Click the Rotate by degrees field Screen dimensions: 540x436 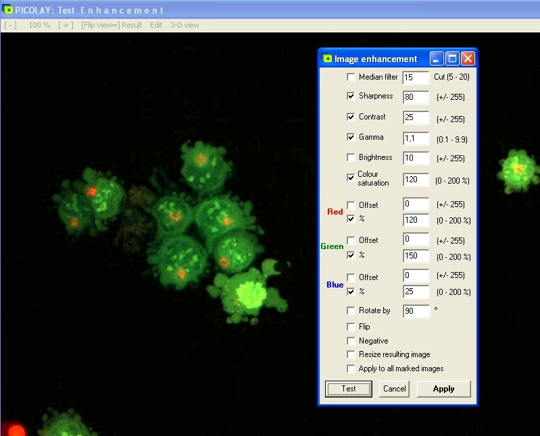(x=416, y=312)
